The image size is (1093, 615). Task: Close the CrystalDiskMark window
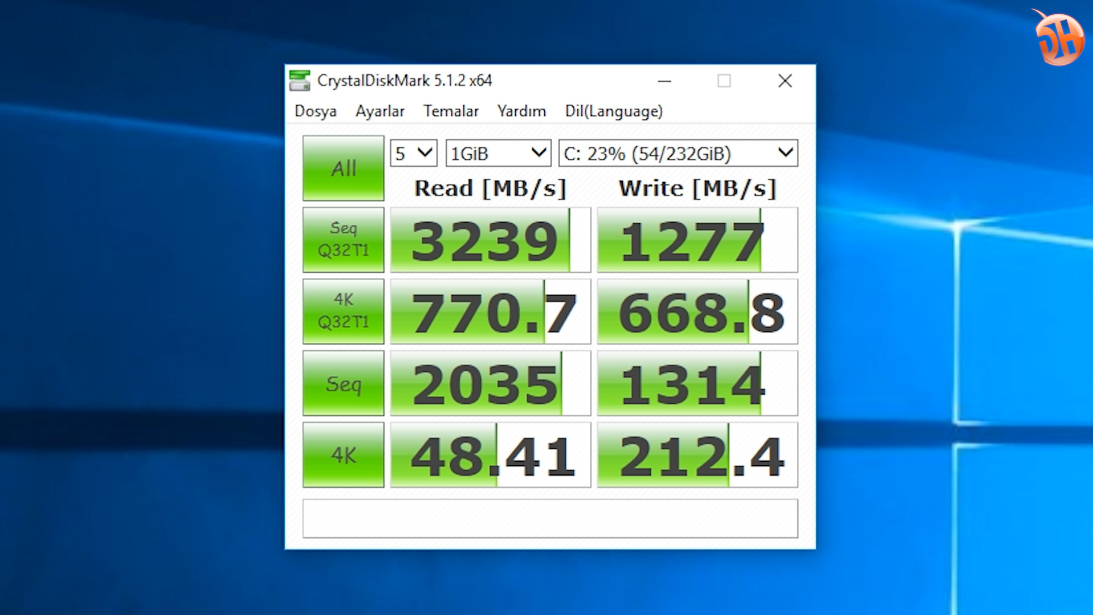point(785,81)
